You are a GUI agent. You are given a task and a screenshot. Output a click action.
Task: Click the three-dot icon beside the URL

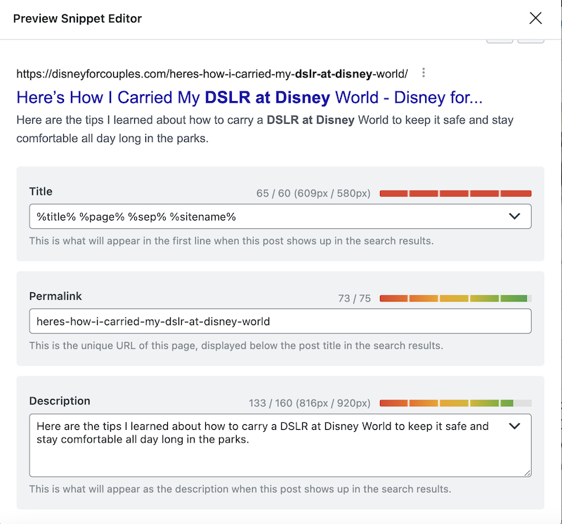423,73
